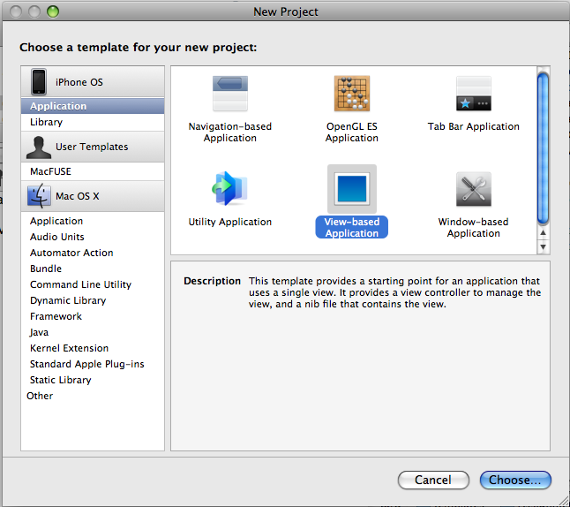Click the iPhone OS device icon
Image resolution: width=570 pixels, height=507 pixels.
pos(39,81)
